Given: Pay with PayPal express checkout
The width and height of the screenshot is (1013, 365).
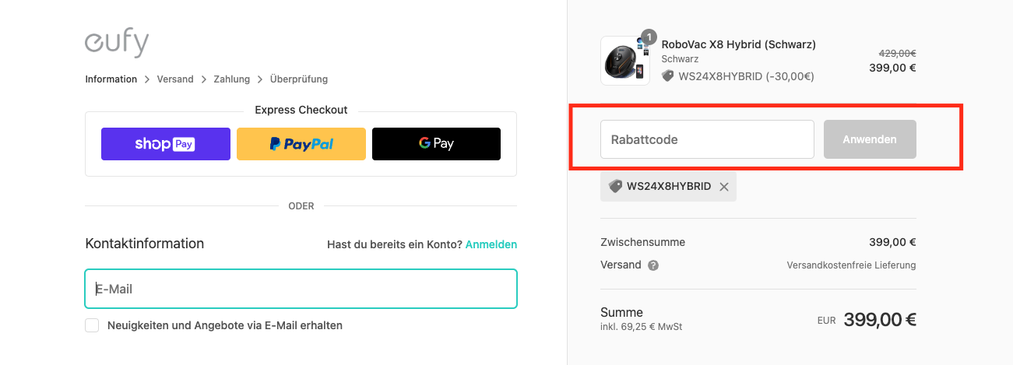Looking at the screenshot, I should coord(301,144).
